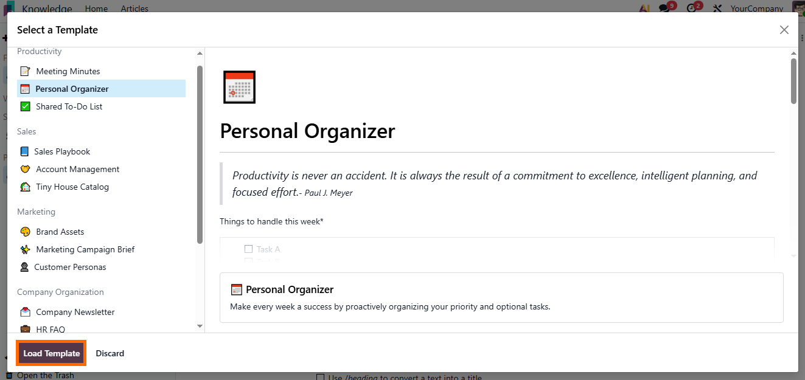Click the Customer Personas silhouette icon
This screenshot has width=805, height=380.
coord(24,267)
